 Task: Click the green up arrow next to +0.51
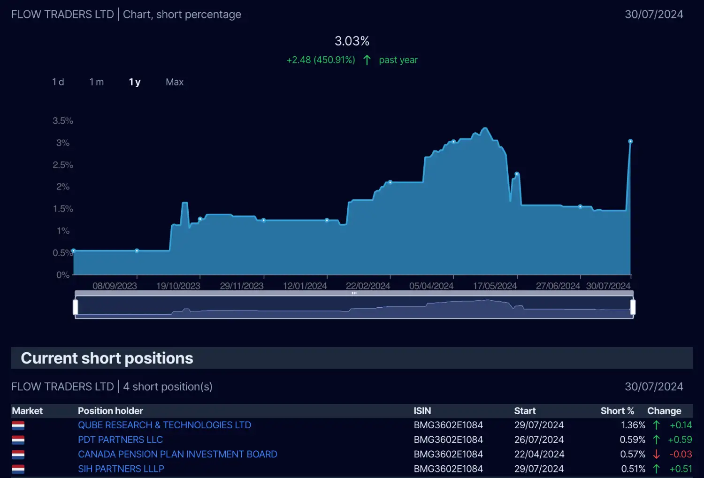656,469
